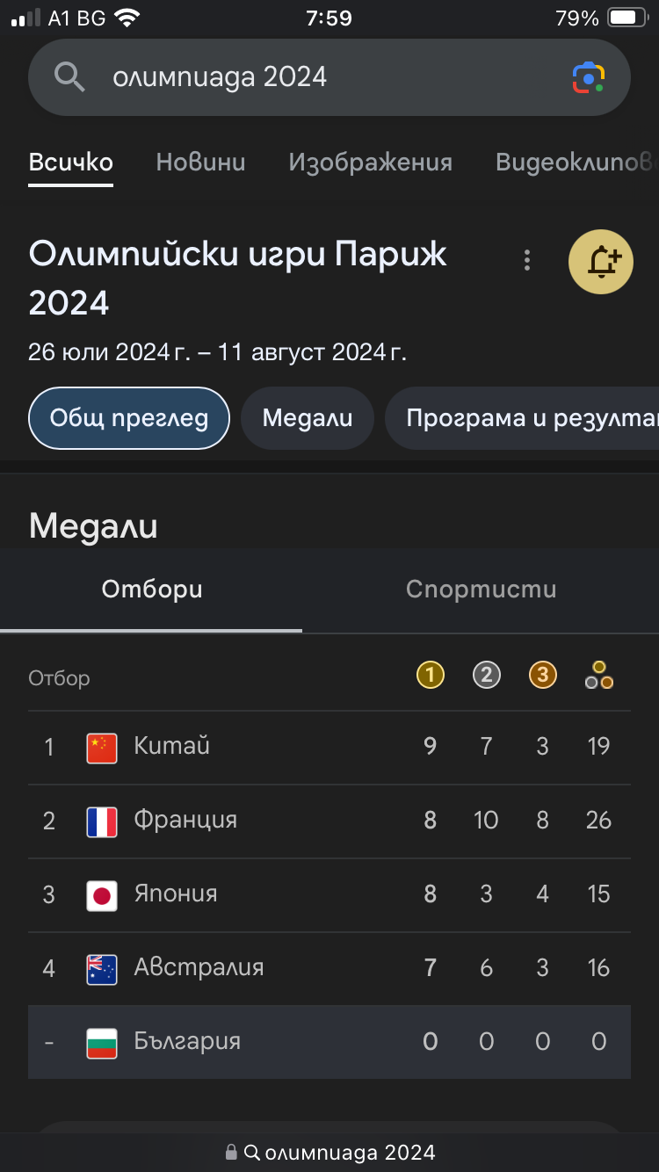Open the Франция team row

[x=329, y=821]
